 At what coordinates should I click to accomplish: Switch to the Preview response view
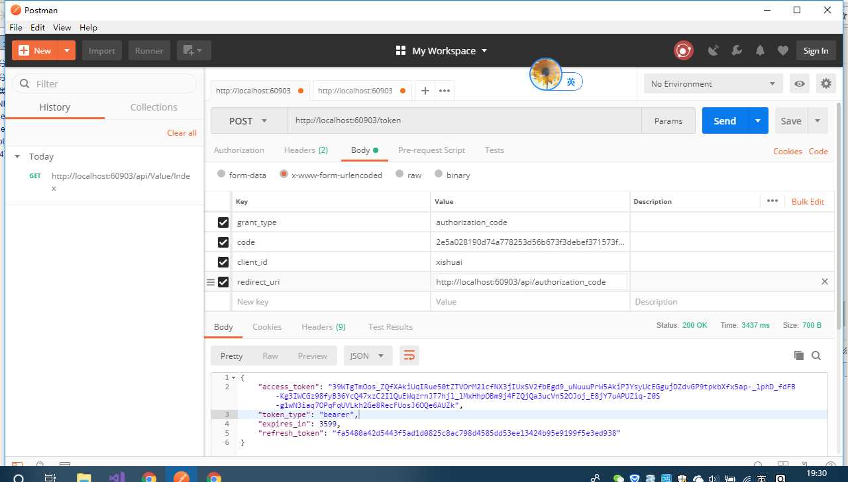pos(312,356)
